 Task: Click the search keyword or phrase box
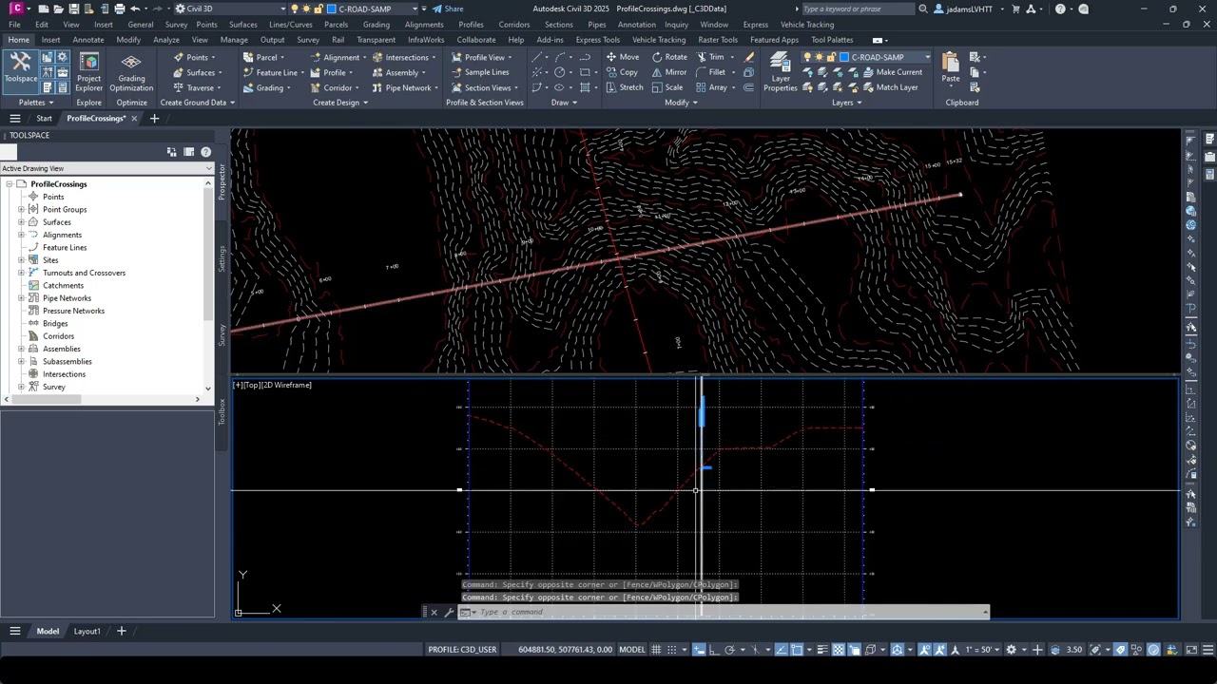pyautogui.click(x=856, y=9)
